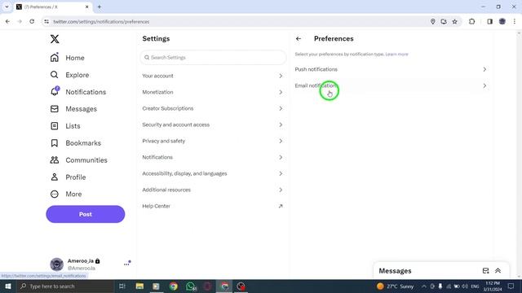Open Creator Subscriptions settings
The width and height of the screenshot is (522, 293).
point(212,108)
